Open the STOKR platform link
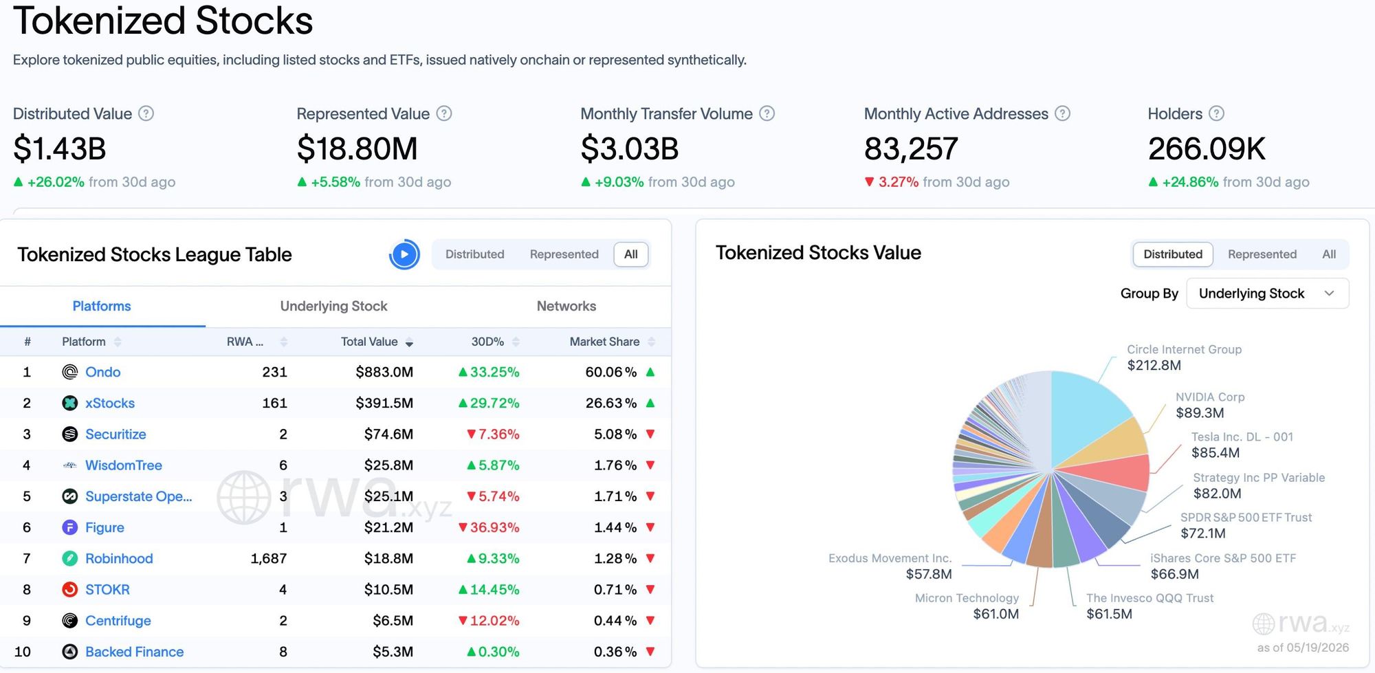Image resolution: width=1375 pixels, height=673 pixels. click(x=107, y=589)
